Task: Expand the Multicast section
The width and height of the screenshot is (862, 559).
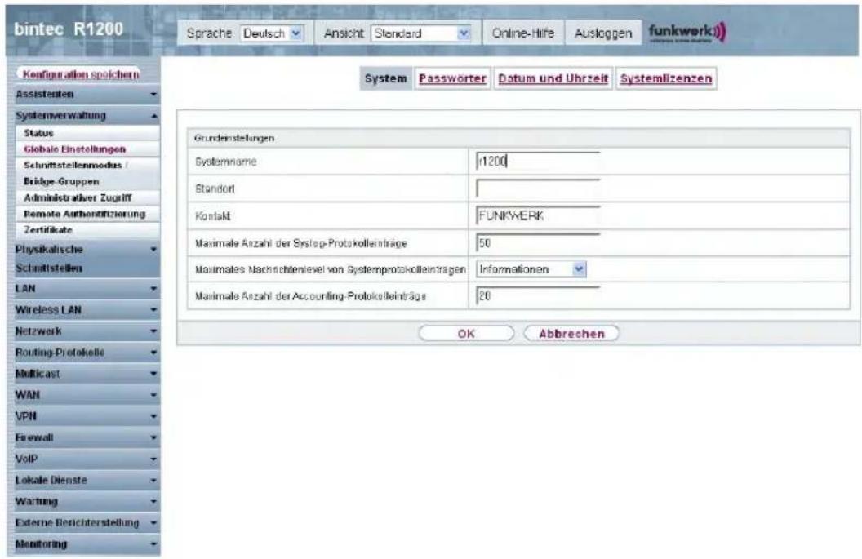Action: click(87, 374)
